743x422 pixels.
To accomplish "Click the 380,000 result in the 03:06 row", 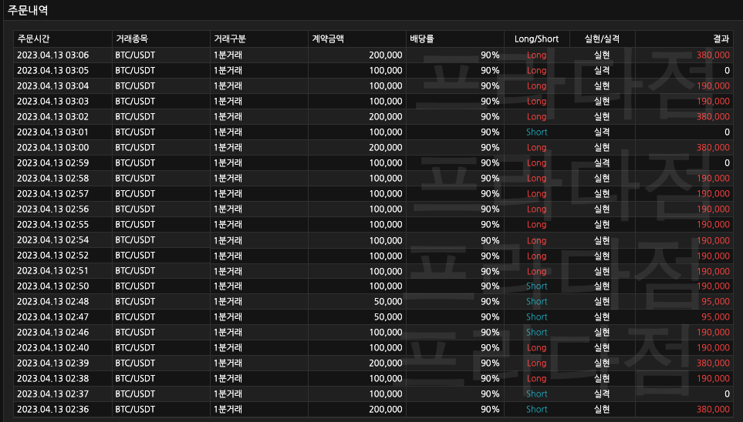I will pos(713,55).
